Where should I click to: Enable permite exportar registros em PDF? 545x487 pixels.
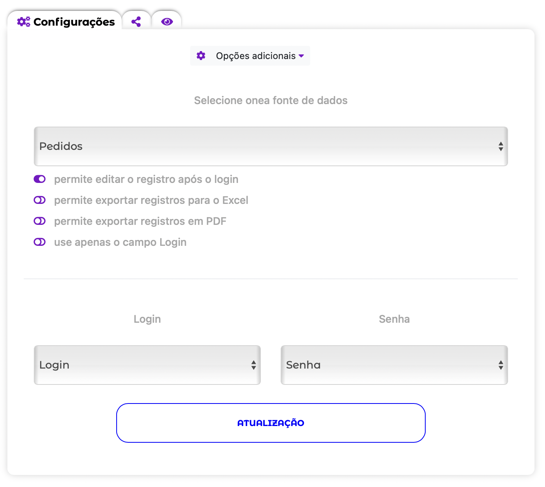40,221
